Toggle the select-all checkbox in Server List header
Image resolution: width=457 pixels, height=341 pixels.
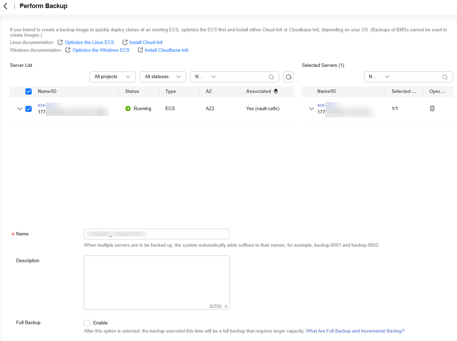pyautogui.click(x=29, y=91)
